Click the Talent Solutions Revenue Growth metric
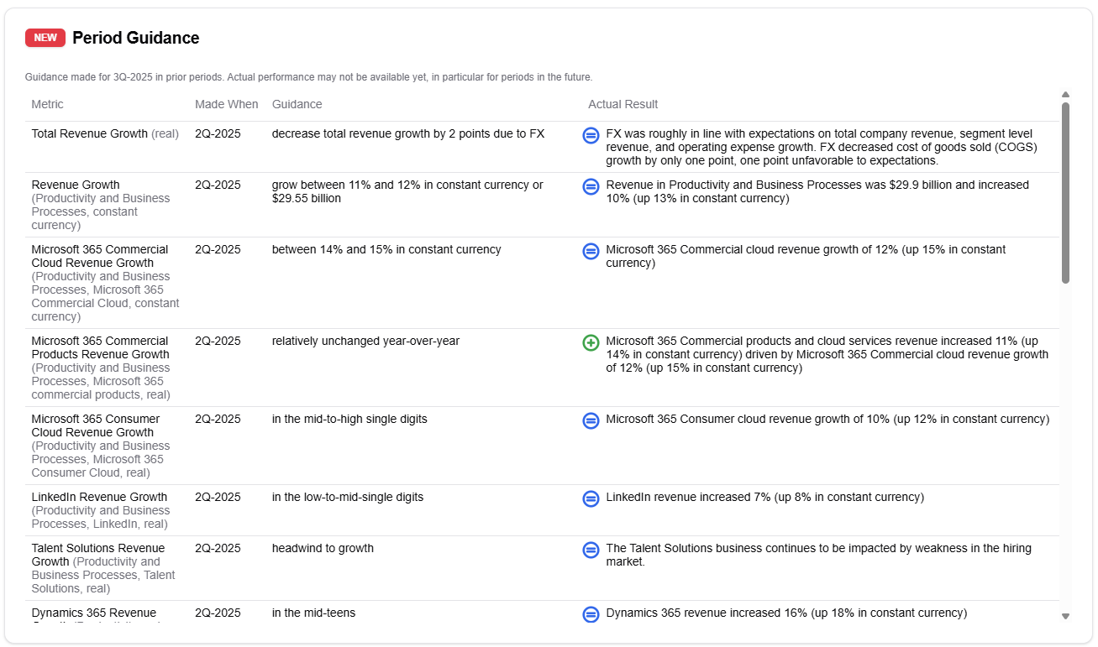Image resolution: width=1098 pixels, height=647 pixels. point(98,555)
